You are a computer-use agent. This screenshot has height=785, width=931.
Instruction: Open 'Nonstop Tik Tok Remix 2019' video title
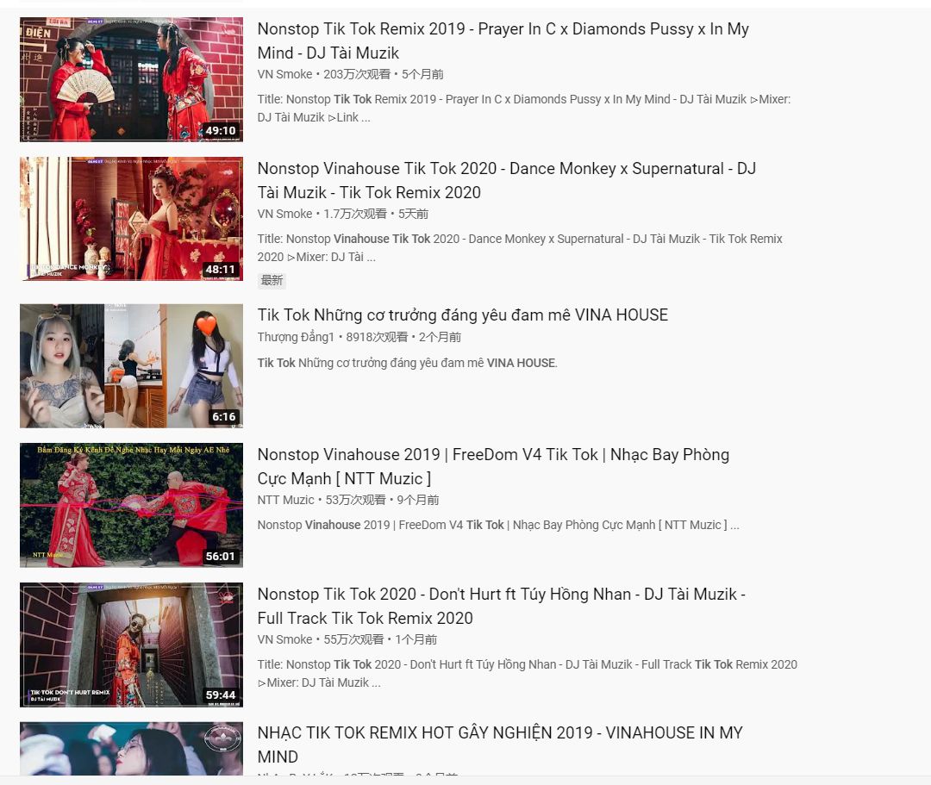503,41
